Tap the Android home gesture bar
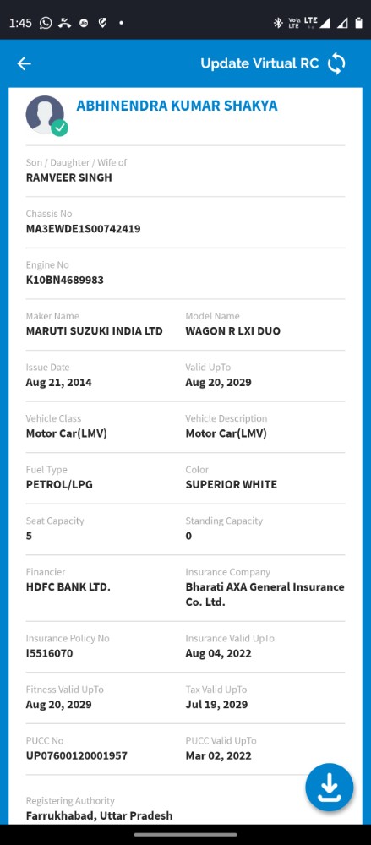This screenshot has height=845, width=371. pos(186,835)
